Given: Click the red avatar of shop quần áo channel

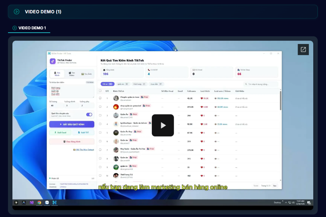Looking at the screenshot, I should tap(116, 107).
